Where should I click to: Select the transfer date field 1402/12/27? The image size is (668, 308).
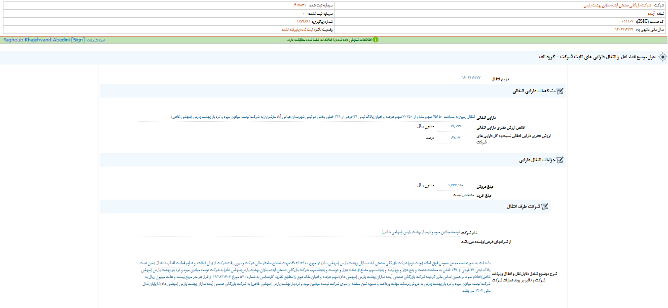click(471, 78)
